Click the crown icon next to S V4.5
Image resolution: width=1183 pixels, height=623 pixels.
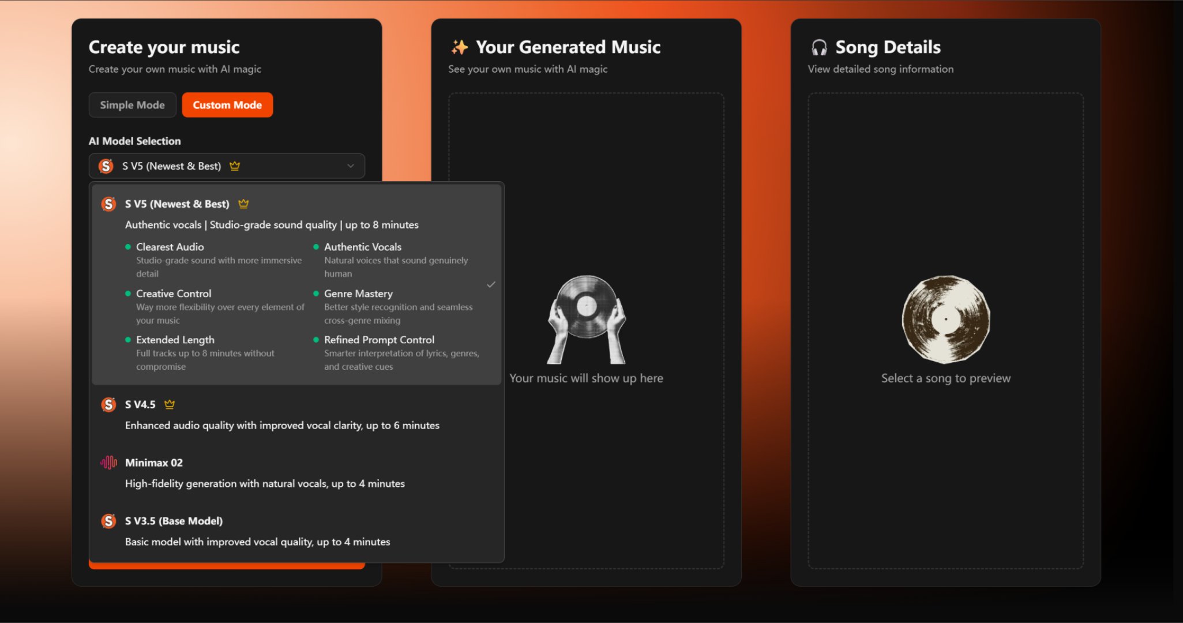click(169, 404)
